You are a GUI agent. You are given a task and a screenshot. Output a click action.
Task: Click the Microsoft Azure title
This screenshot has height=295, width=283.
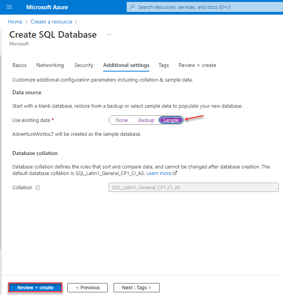click(x=47, y=7)
